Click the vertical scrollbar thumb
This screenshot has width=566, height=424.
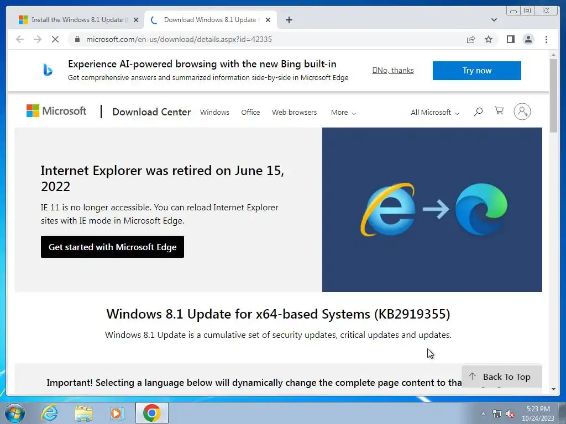553,96
